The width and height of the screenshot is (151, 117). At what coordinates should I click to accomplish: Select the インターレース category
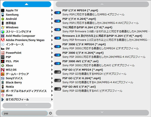click(27, 44)
